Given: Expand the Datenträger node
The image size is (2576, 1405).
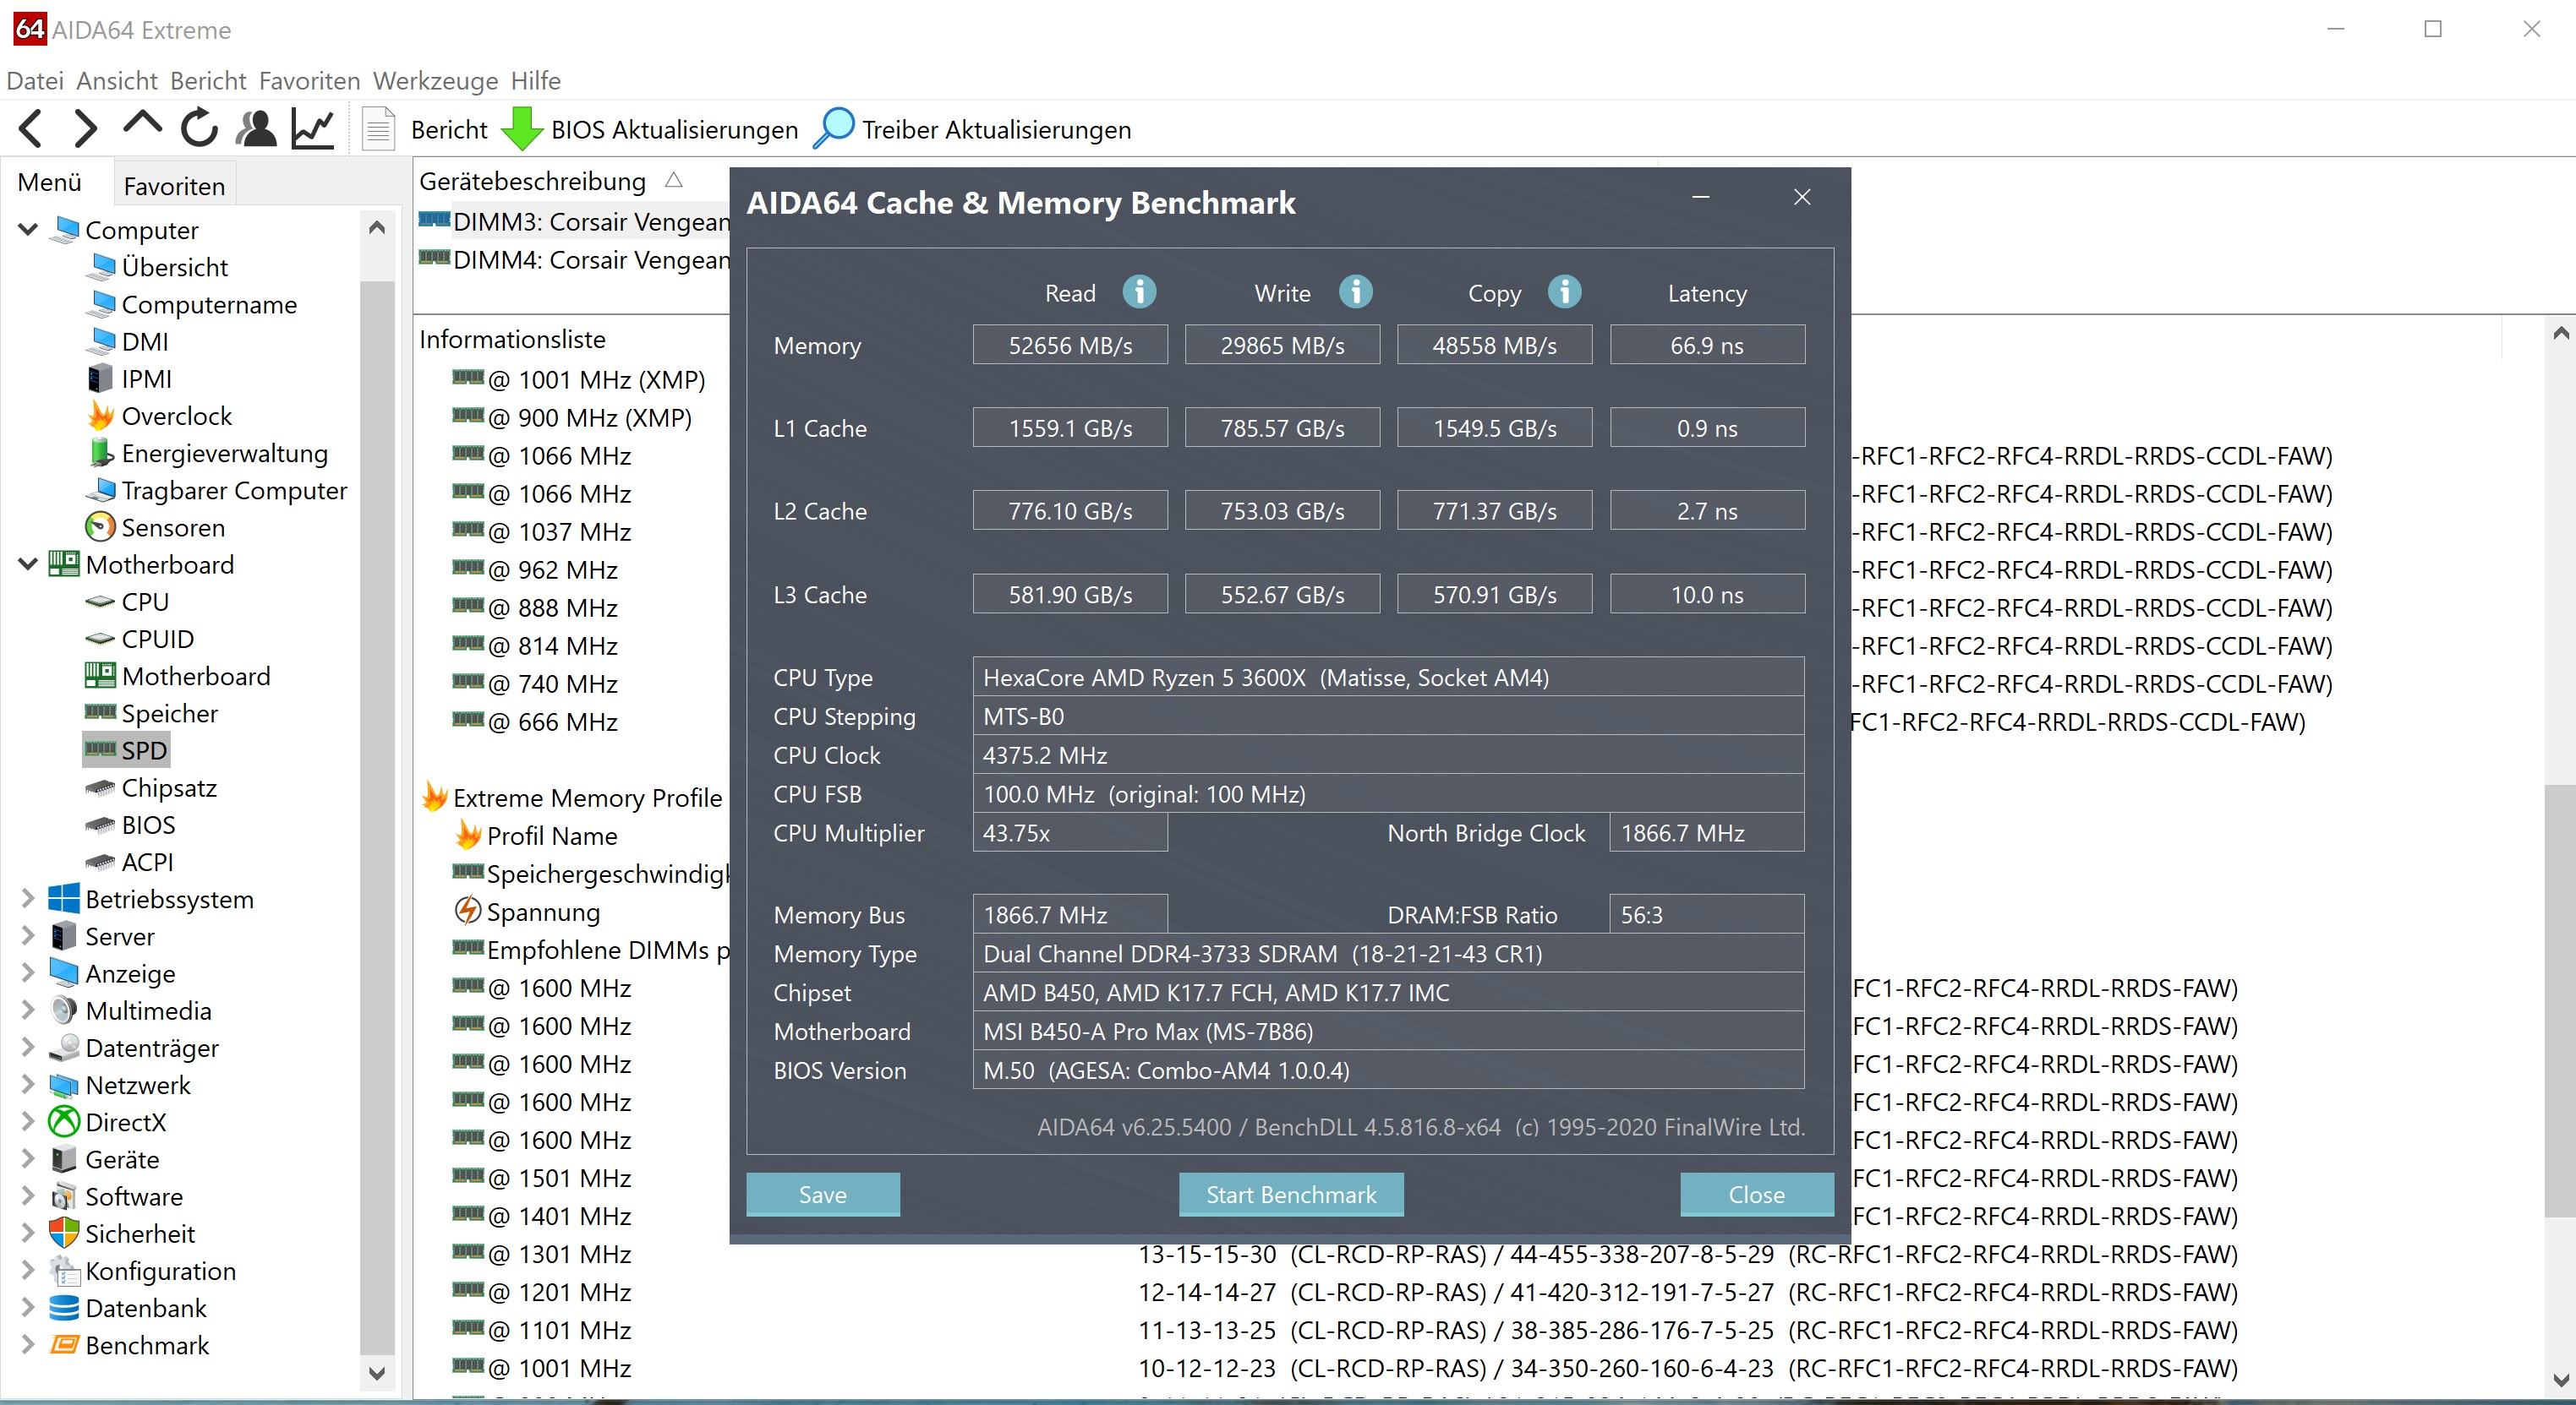Looking at the screenshot, I should click(28, 1048).
